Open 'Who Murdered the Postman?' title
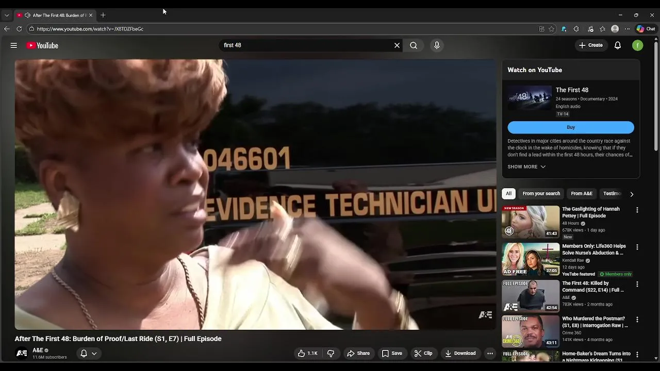 595,322
